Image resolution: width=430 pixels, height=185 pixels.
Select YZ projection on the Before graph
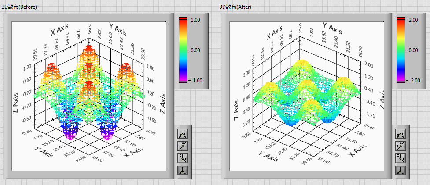click(x=182, y=158)
